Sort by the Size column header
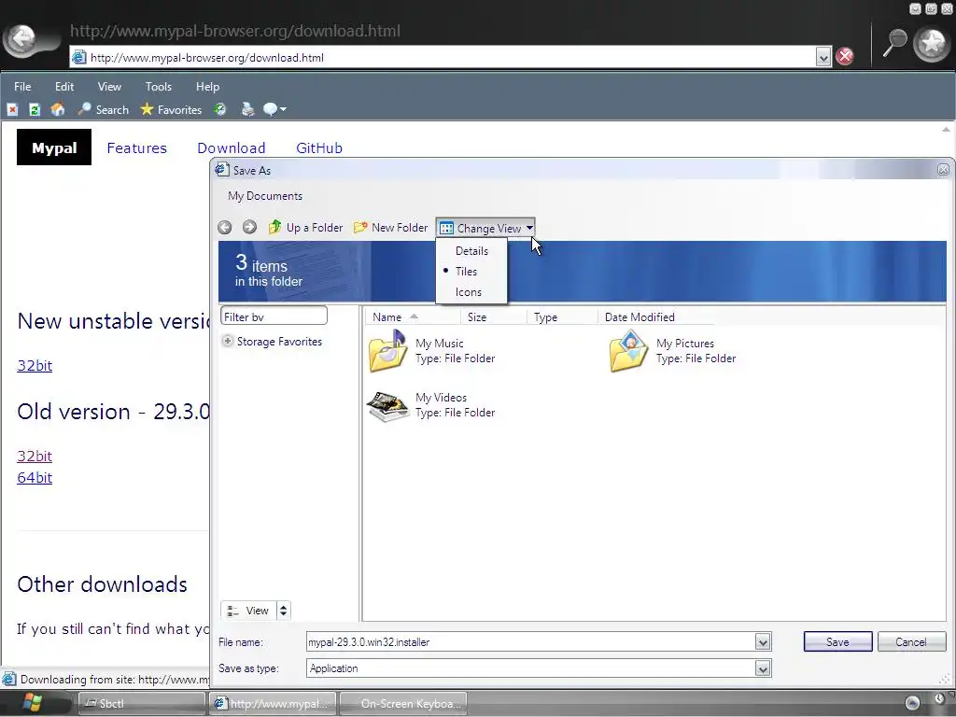The height and width of the screenshot is (717, 956). click(494, 317)
